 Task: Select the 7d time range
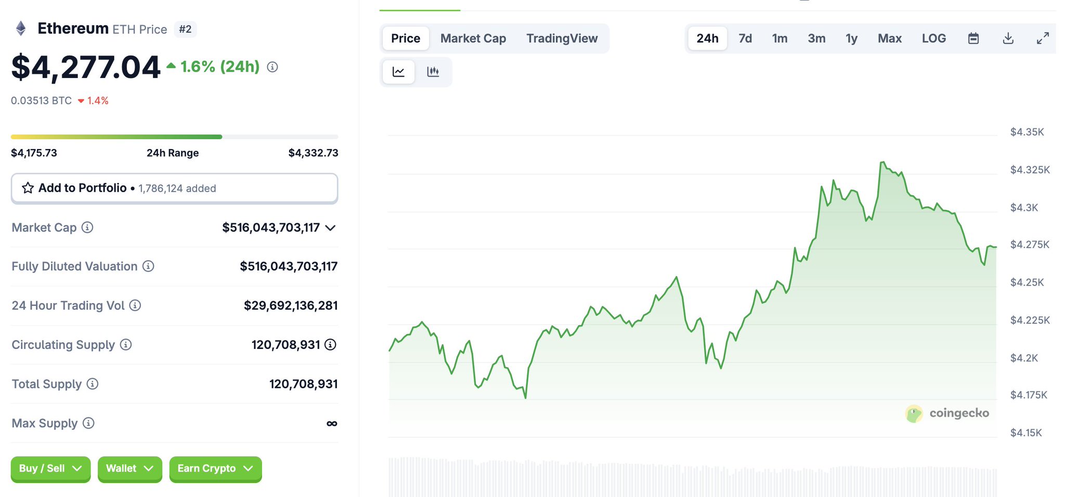pyautogui.click(x=745, y=38)
